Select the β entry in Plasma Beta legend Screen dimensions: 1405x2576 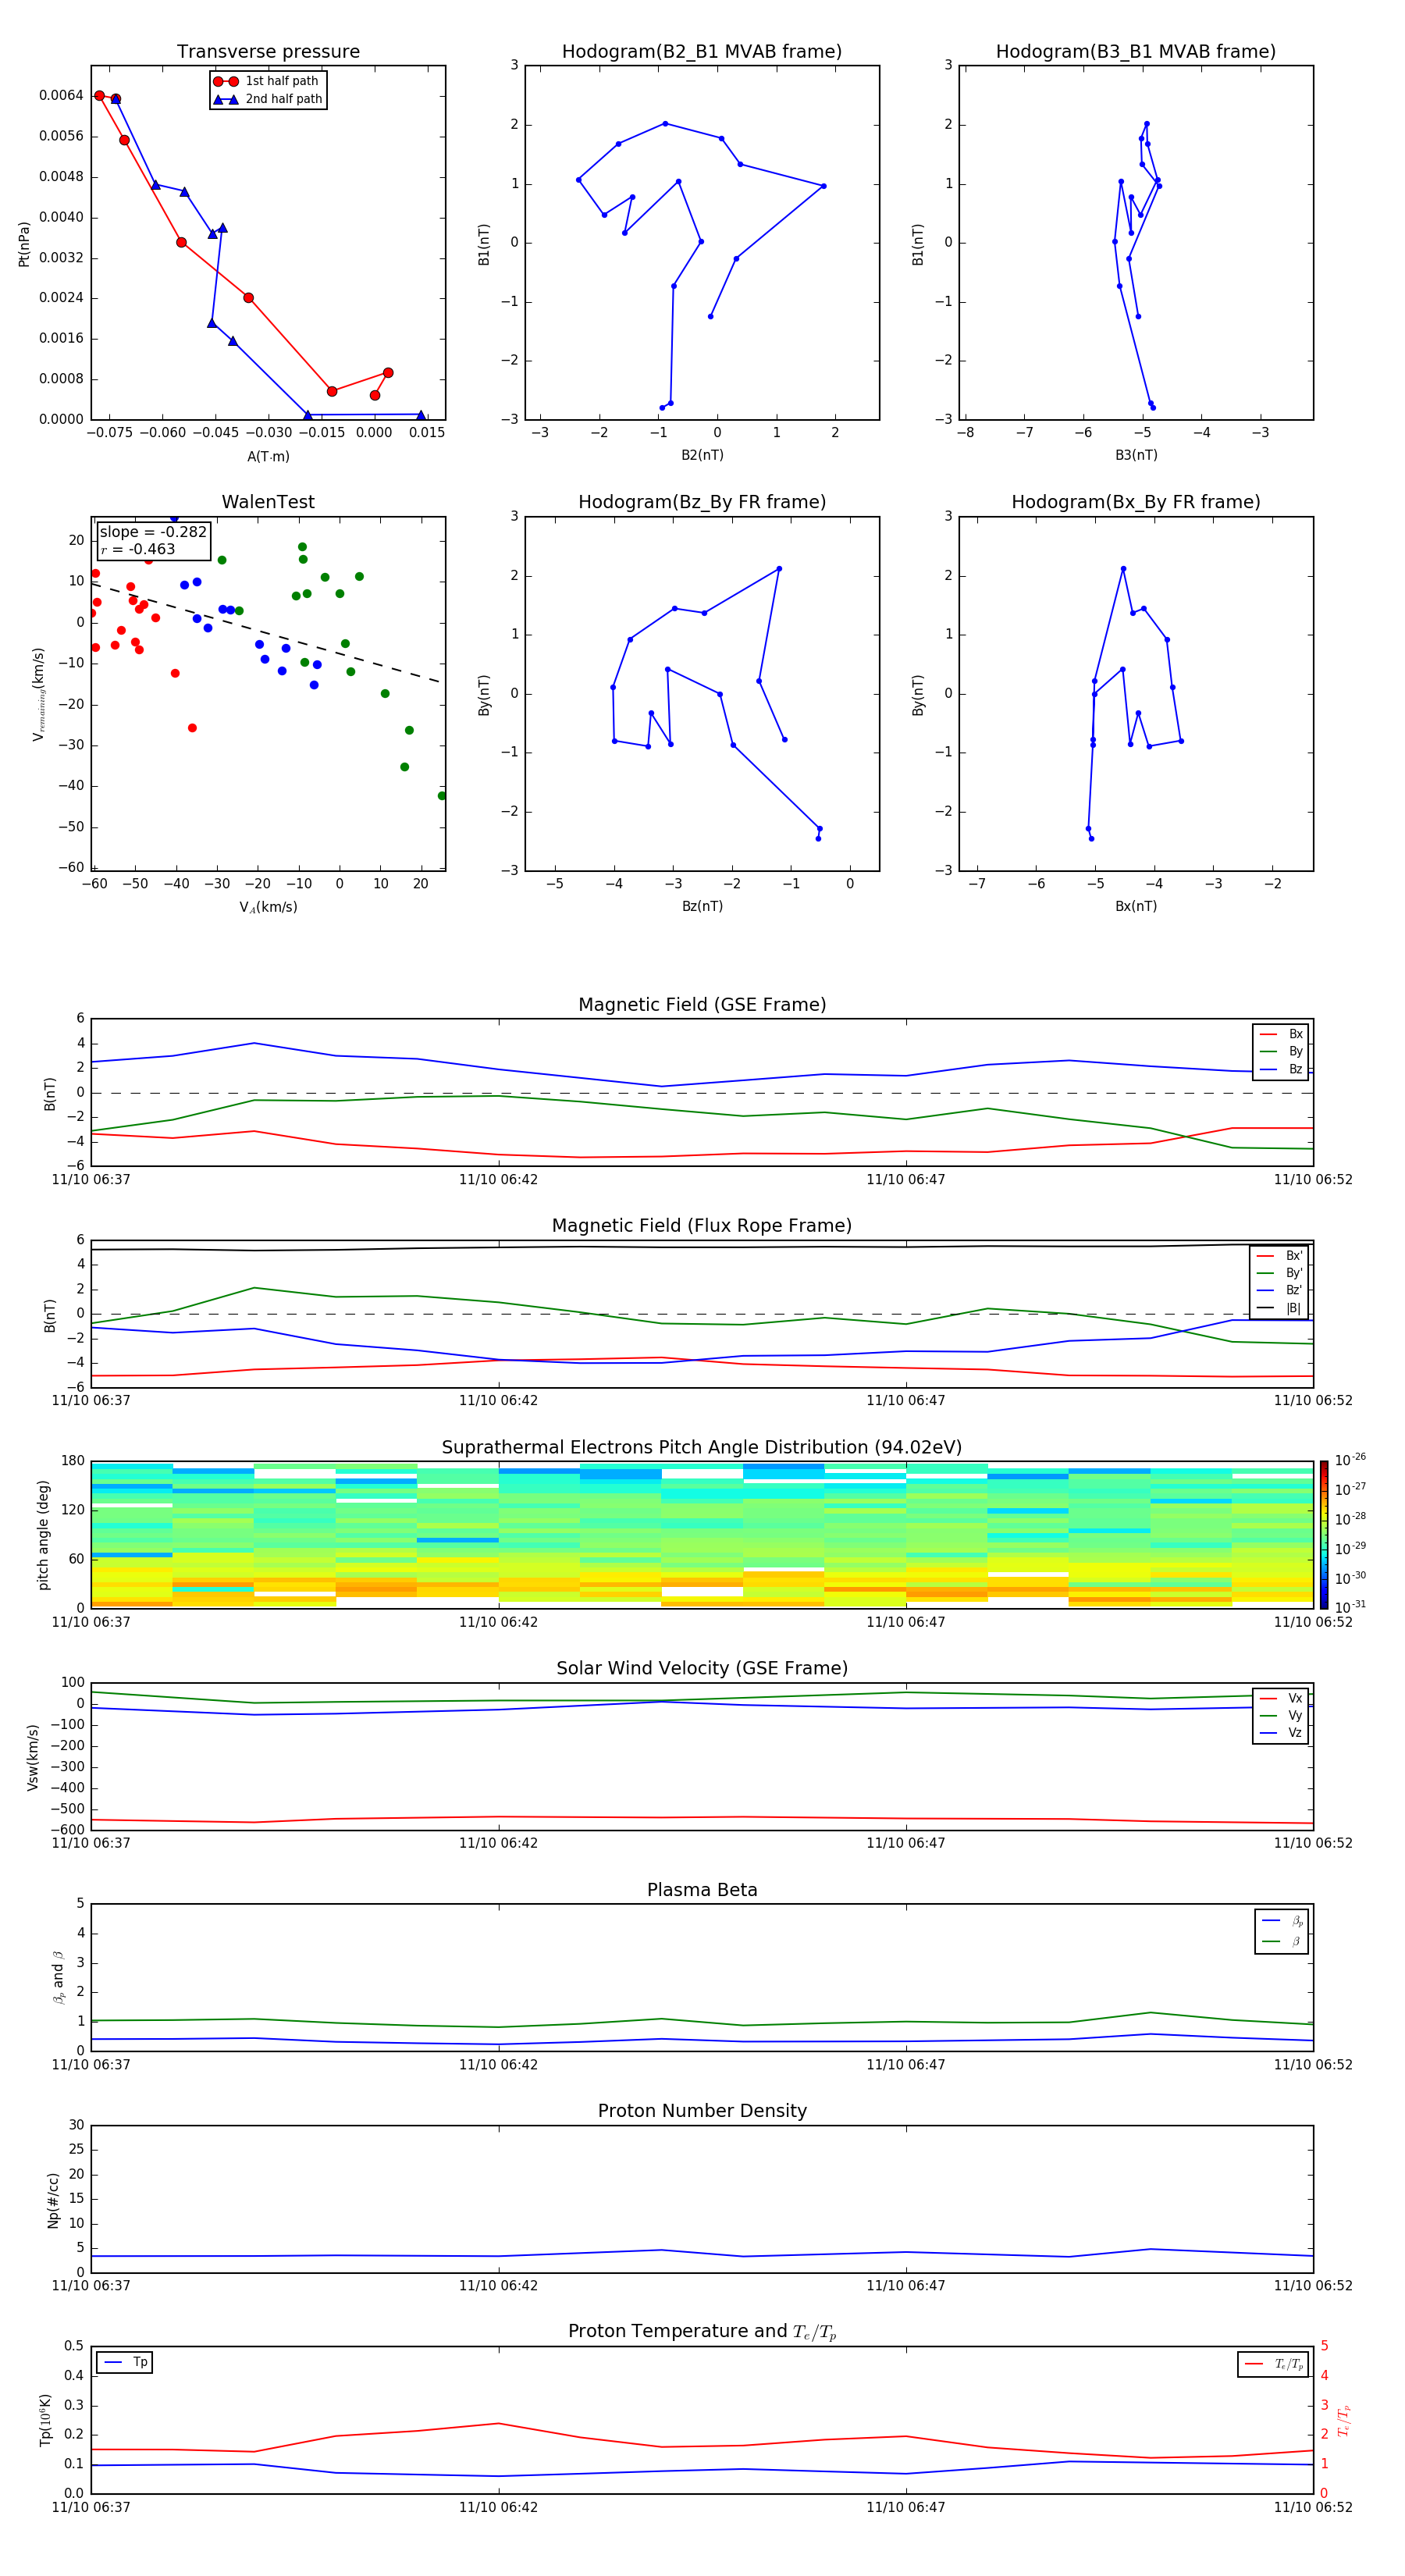pos(1282,1941)
